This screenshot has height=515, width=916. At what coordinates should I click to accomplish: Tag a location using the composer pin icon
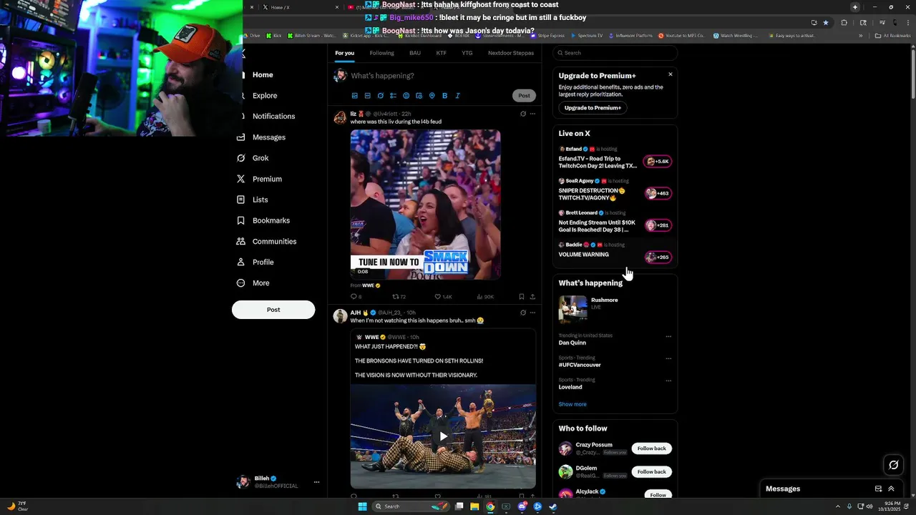coord(432,96)
